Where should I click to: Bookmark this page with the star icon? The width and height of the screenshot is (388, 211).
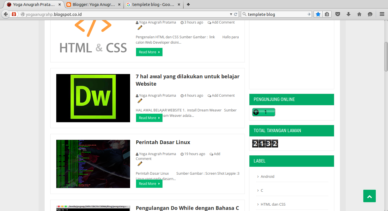coord(318,14)
